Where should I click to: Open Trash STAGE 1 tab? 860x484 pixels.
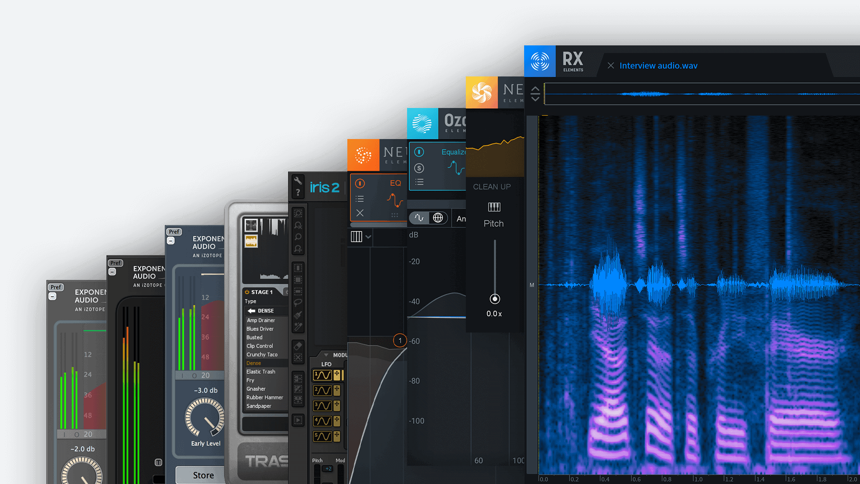[262, 292]
